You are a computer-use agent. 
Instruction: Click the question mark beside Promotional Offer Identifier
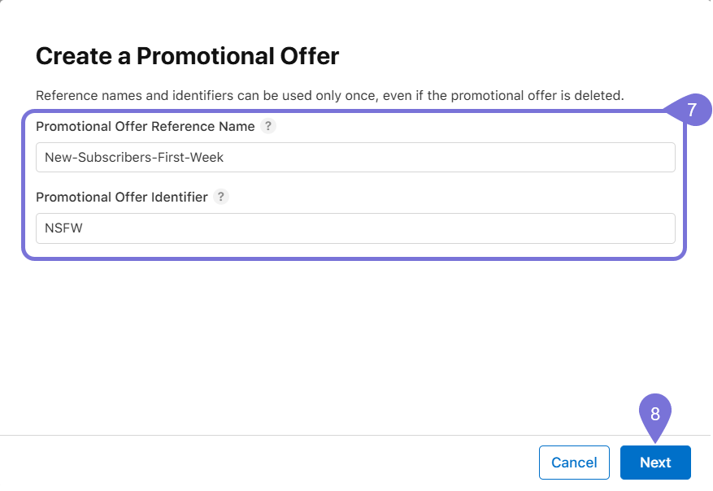(x=220, y=197)
